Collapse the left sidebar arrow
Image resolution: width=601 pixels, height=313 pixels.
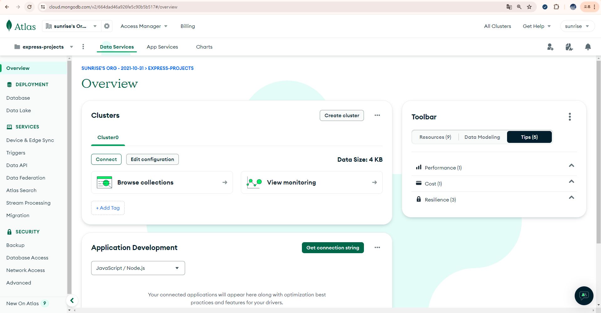[x=72, y=300]
